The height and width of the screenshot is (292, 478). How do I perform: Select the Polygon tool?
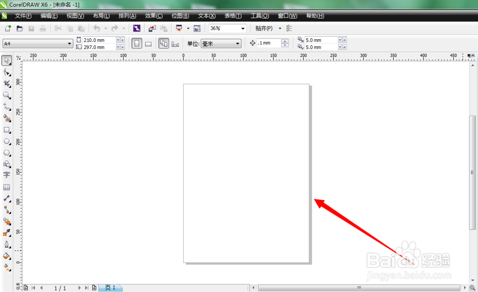[7, 153]
